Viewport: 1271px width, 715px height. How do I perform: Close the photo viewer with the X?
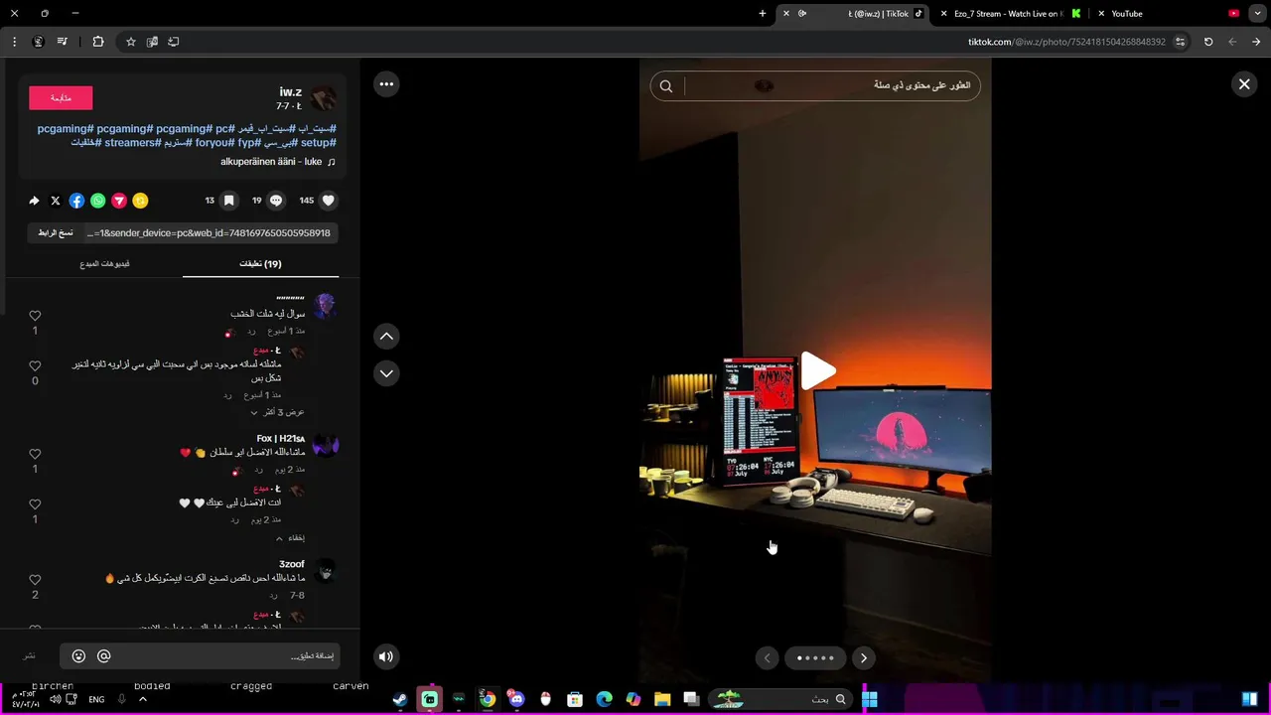click(1244, 84)
